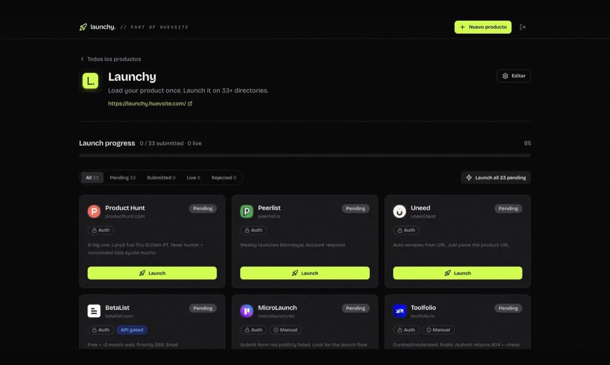
Task: Click the Toolfolio logo icon
Action: point(400,311)
